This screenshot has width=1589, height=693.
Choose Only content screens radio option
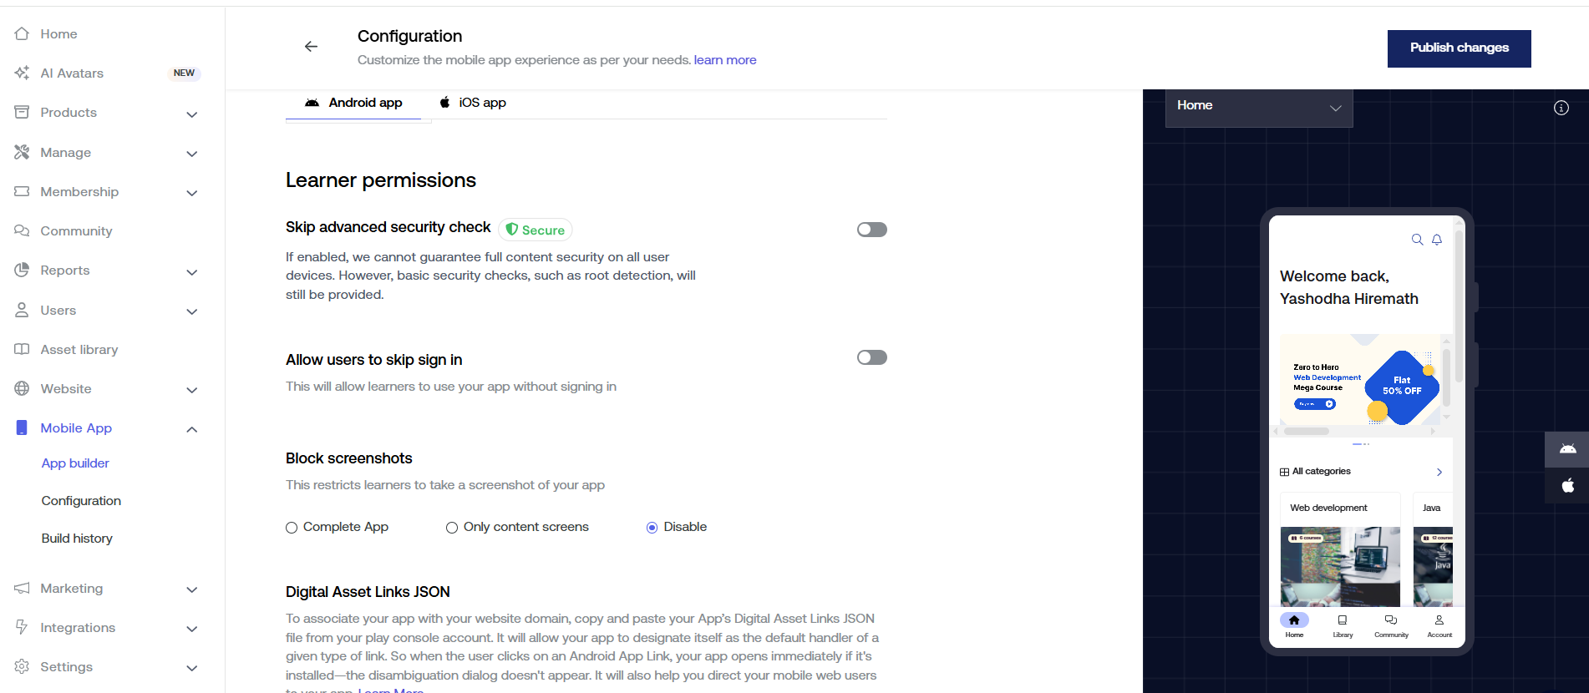pyautogui.click(x=452, y=528)
